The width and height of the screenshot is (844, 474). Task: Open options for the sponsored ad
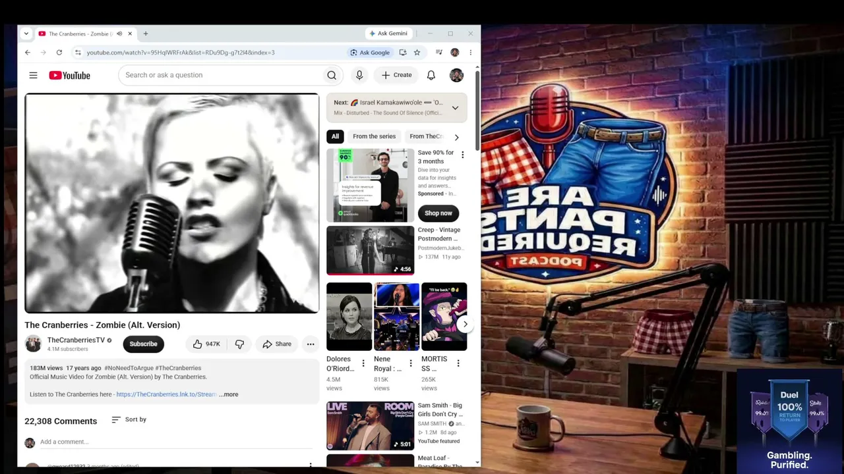coord(462,155)
